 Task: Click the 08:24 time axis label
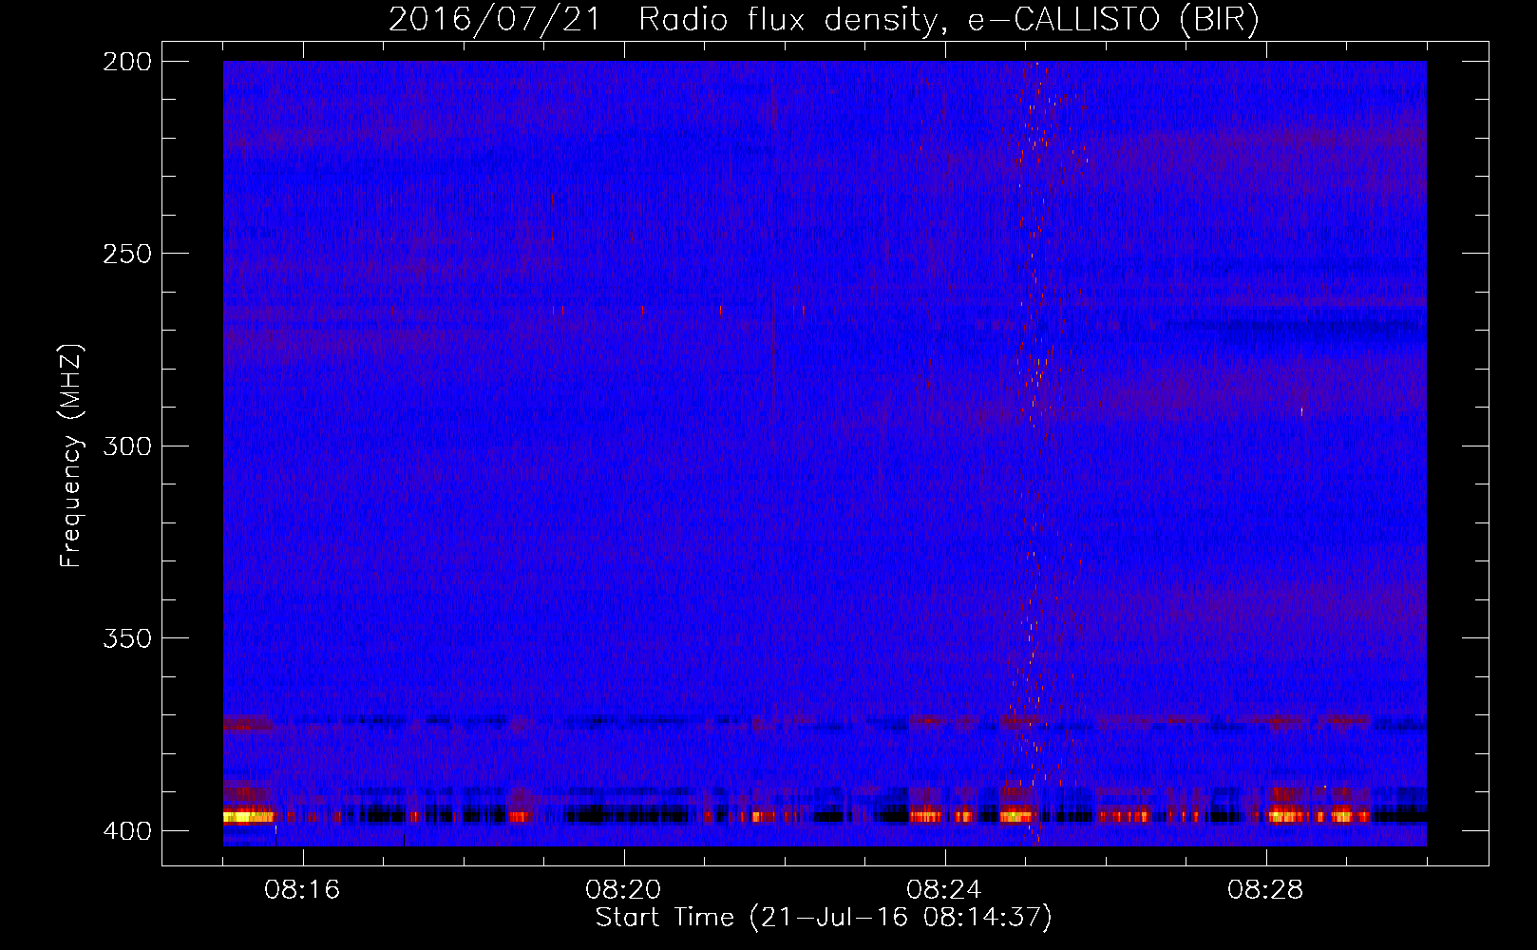click(944, 890)
